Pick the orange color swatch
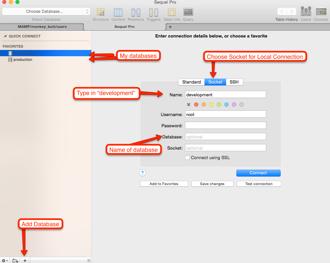330x263 pixels. [x=204, y=105]
